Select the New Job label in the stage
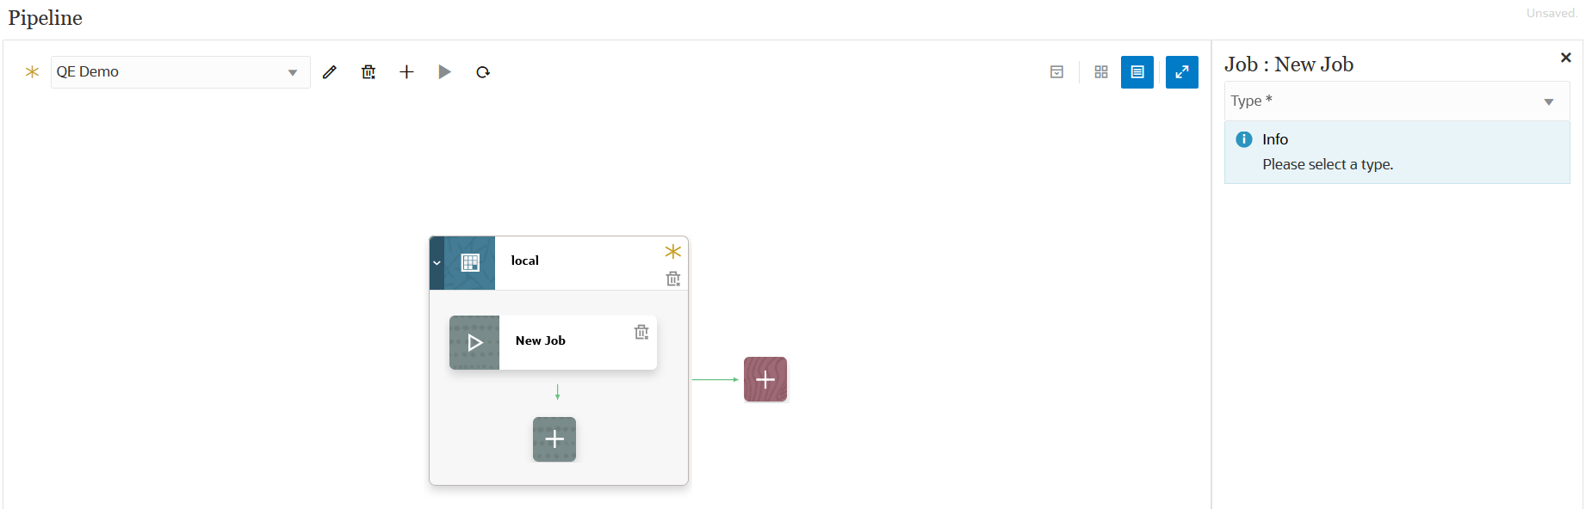The height and width of the screenshot is (509, 1592). (x=541, y=340)
